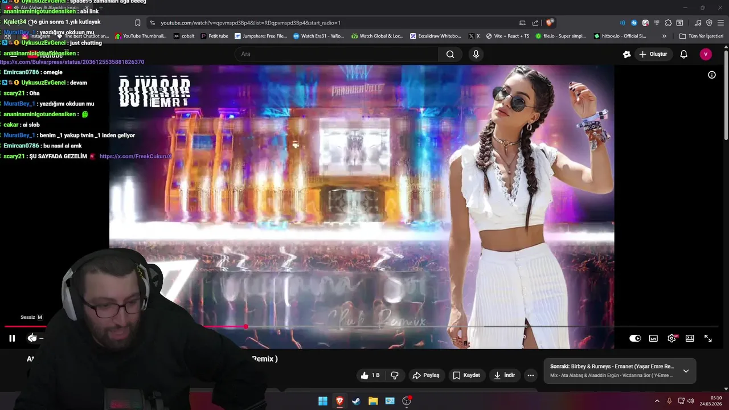
Task: Expand the Sonraki mix playlist panel
Action: [686, 371]
